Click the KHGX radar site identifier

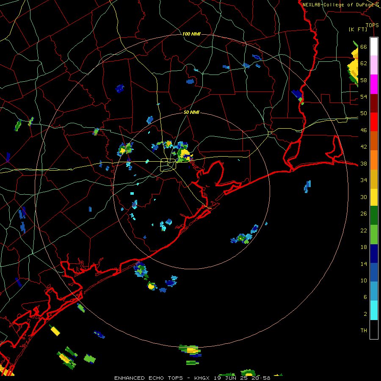(202, 378)
